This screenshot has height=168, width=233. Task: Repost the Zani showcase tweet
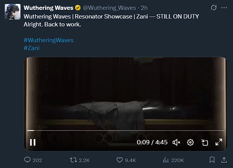point(73,160)
